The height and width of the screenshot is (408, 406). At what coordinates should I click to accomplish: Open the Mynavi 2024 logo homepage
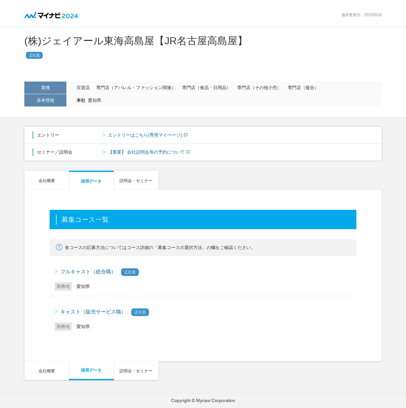point(51,15)
